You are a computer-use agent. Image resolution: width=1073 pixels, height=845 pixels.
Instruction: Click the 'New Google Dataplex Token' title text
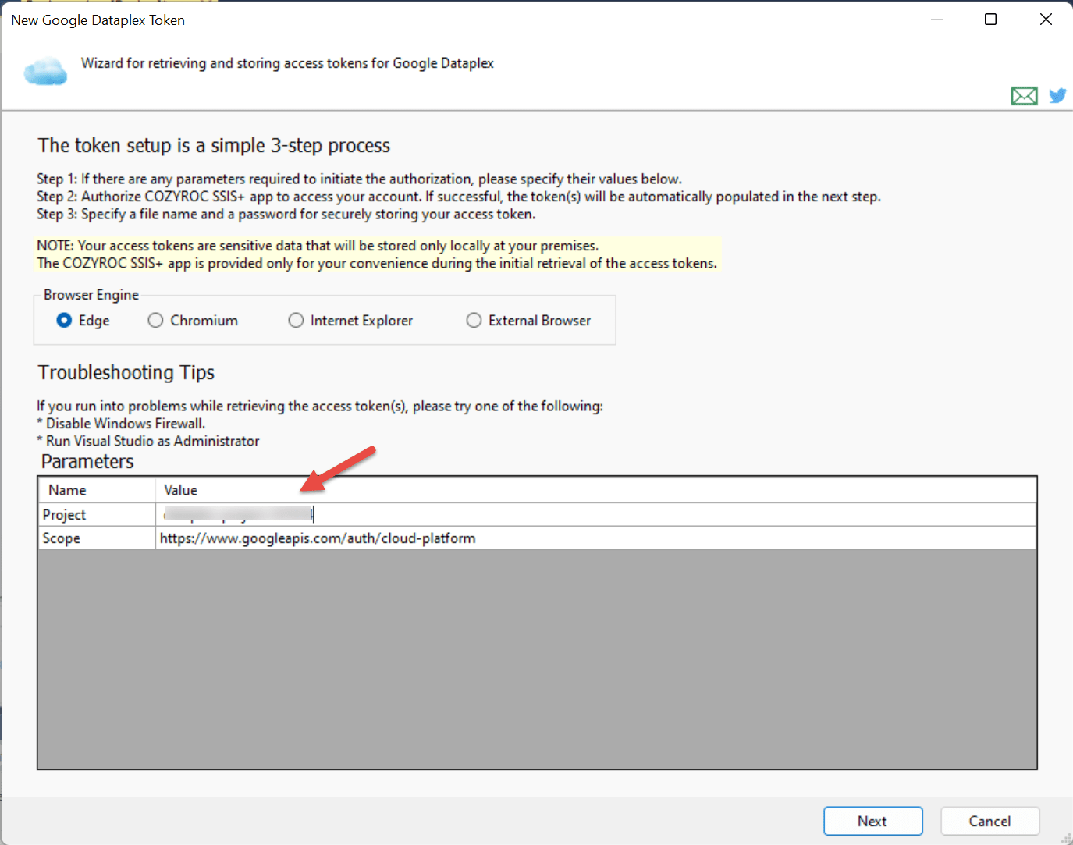click(x=98, y=20)
